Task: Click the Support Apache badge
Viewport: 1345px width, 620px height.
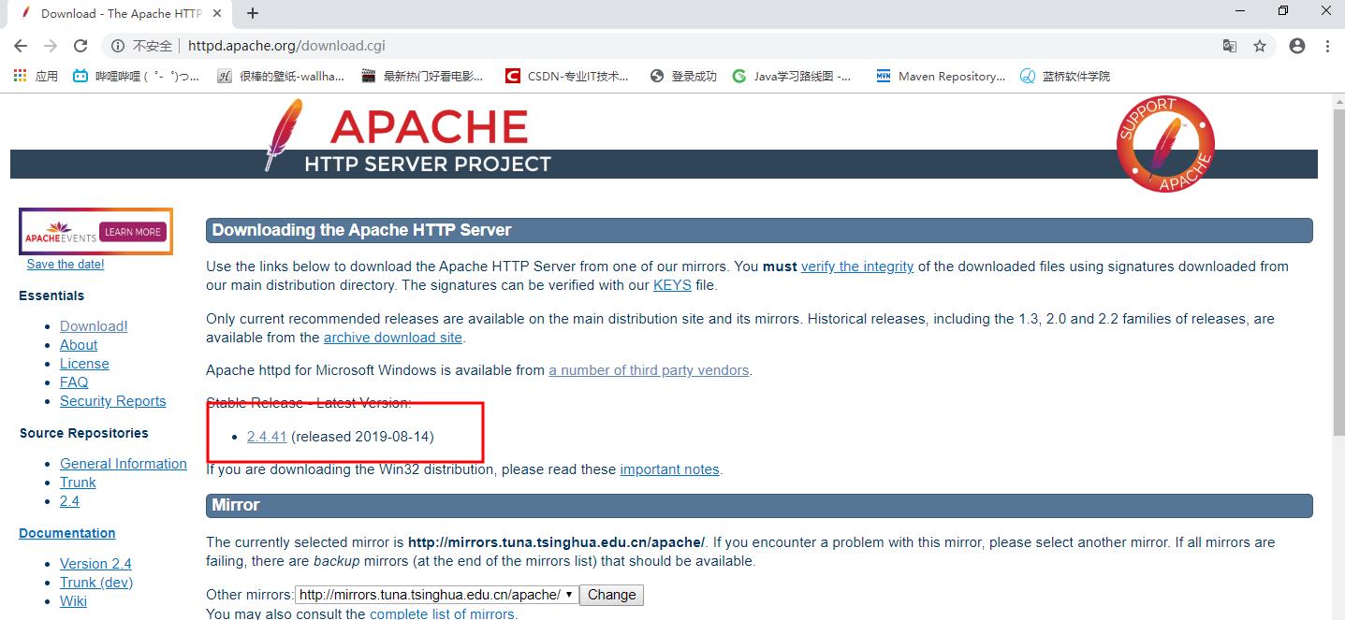Action: tap(1165, 144)
